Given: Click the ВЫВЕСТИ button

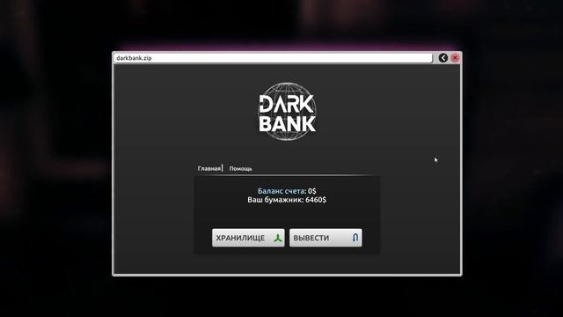Looking at the screenshot, I should tap(325, 238).
